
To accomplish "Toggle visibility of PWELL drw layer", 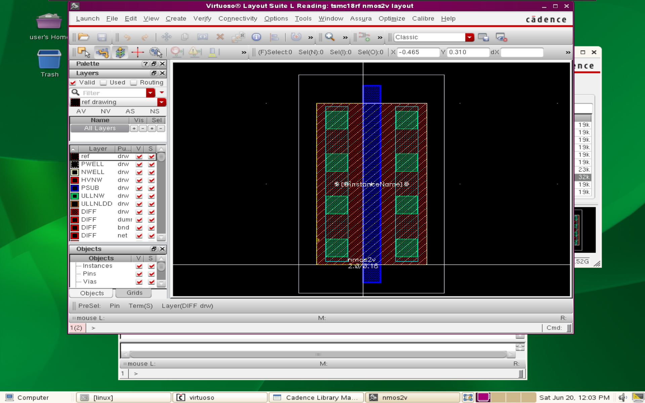I will pyautogui.click(x=139, y=164).
